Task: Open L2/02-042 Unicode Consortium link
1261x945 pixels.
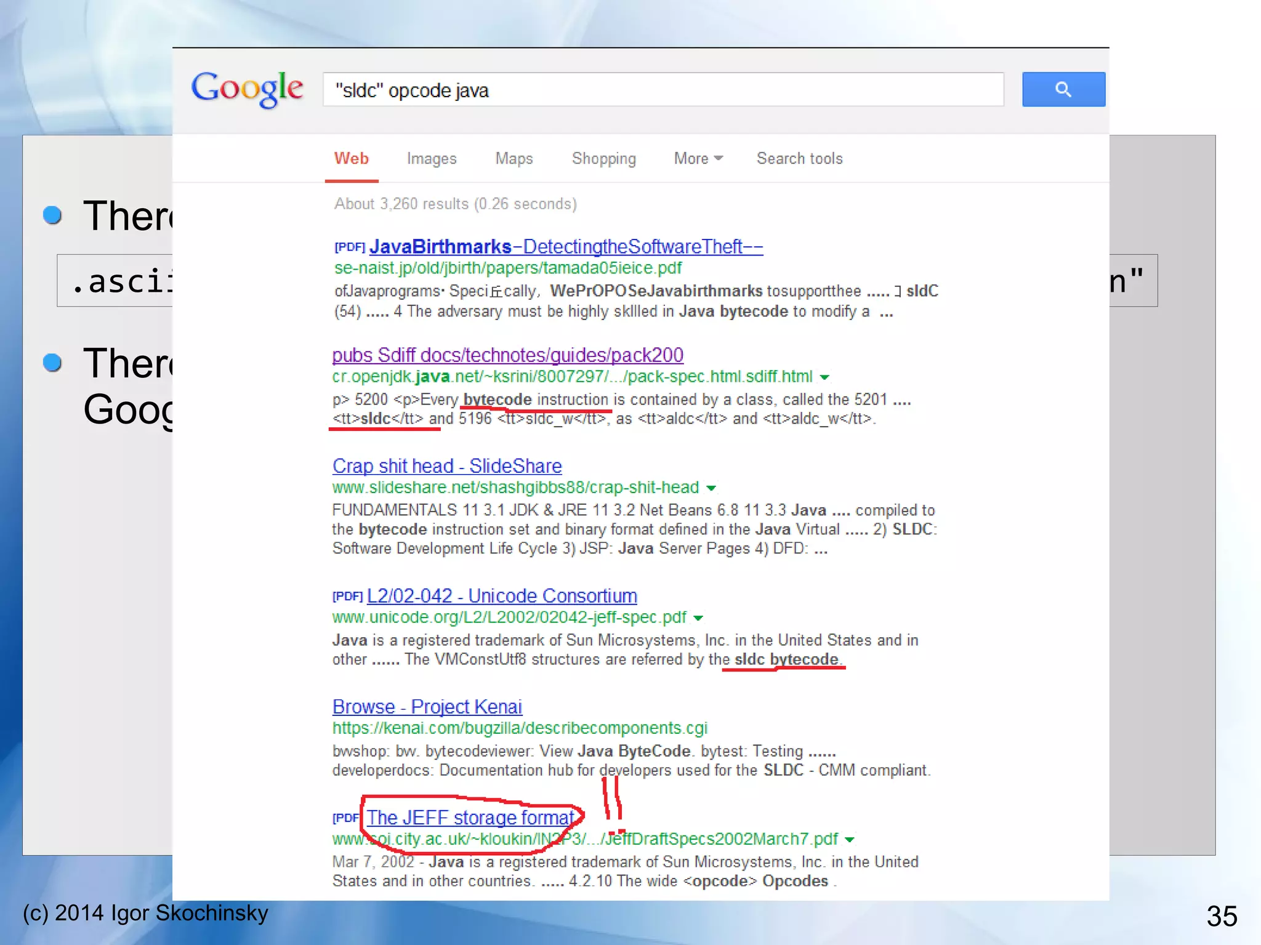Action: 501,596
